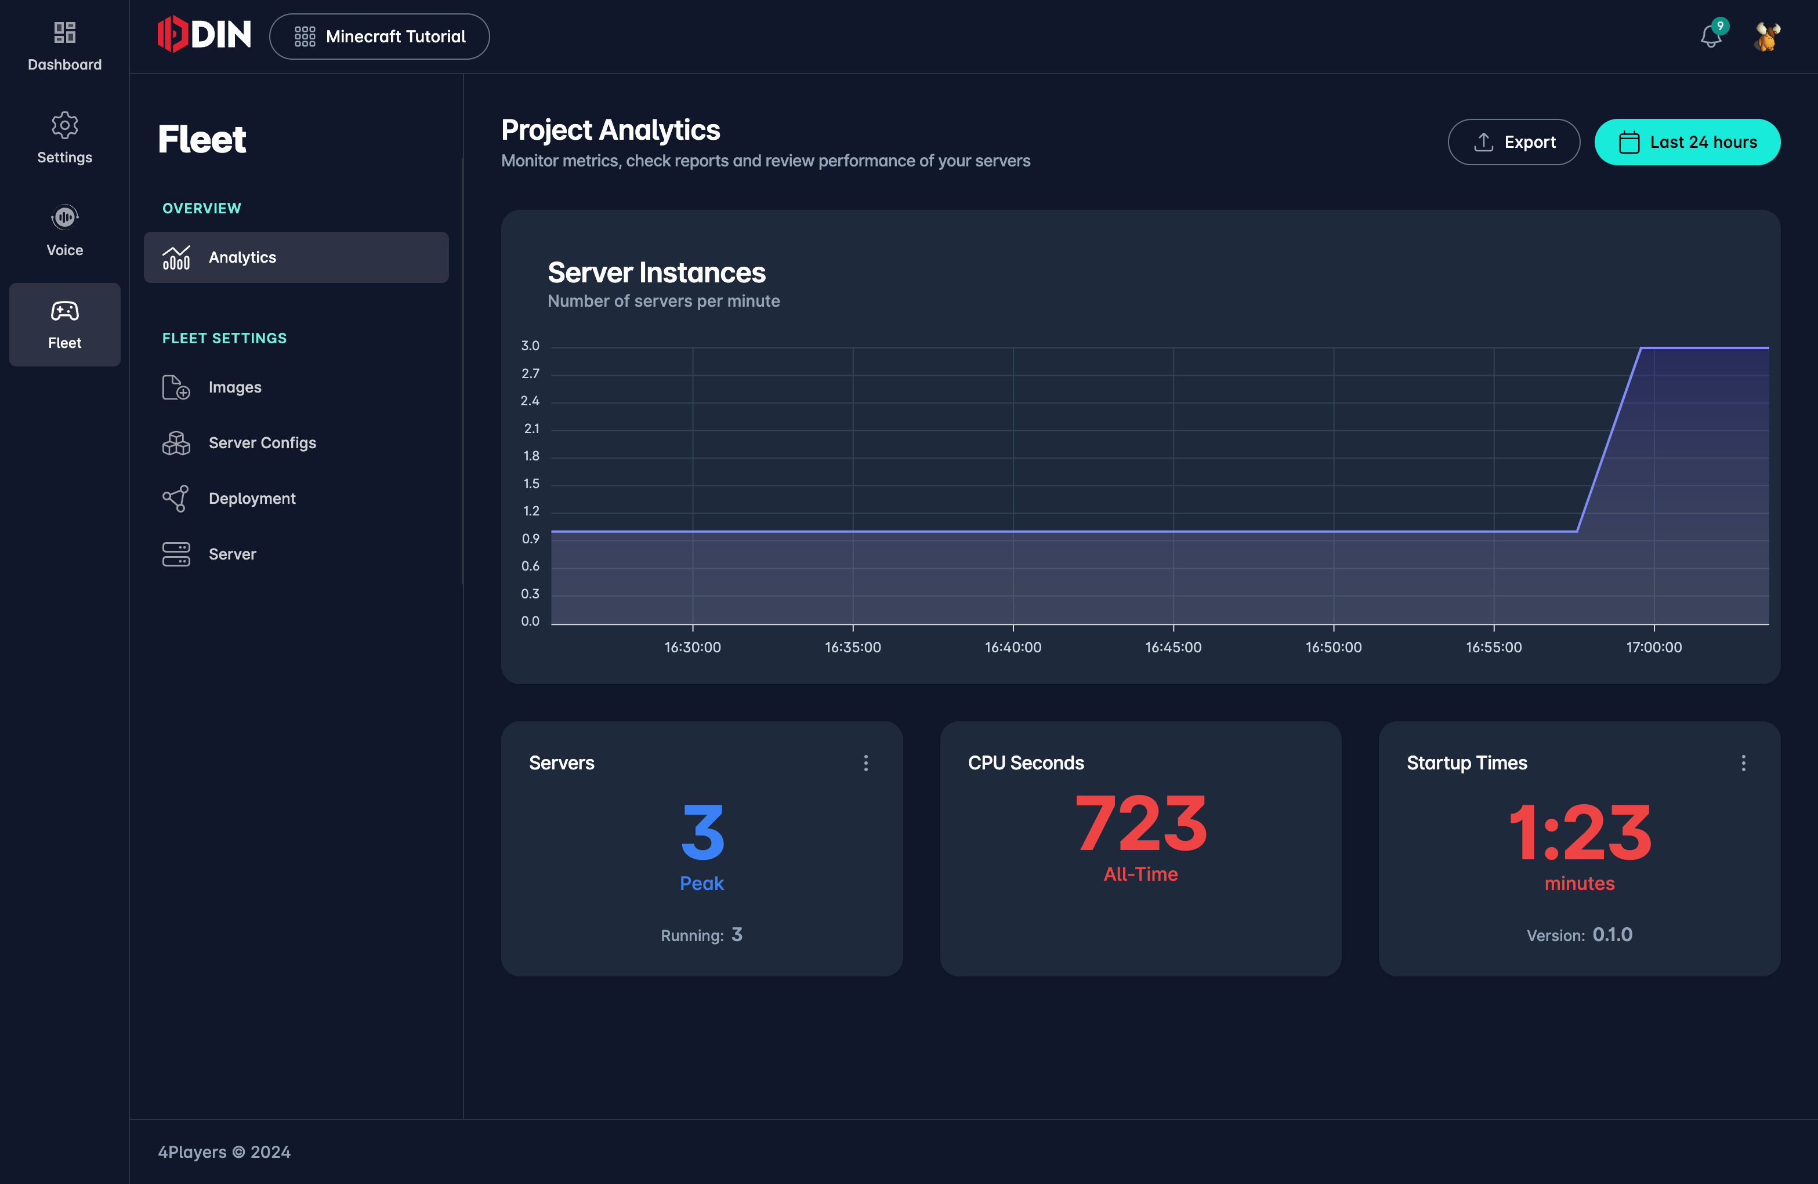This screenshot has width=1818, height=1184.
Task: Open Startup Times card three-dot menu
Action: tap(1743, 764)
